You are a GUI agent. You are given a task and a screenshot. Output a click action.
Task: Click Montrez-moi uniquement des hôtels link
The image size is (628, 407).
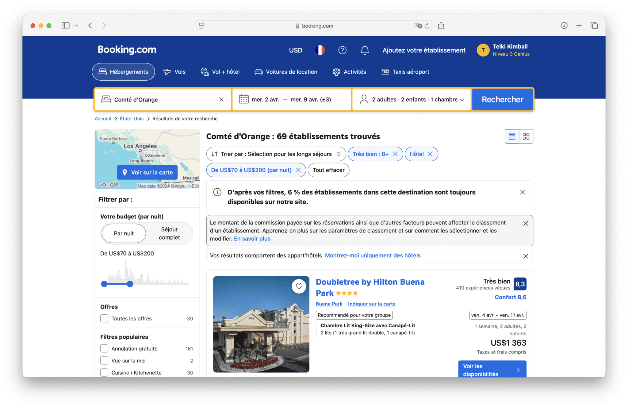(x=373, y=255)
